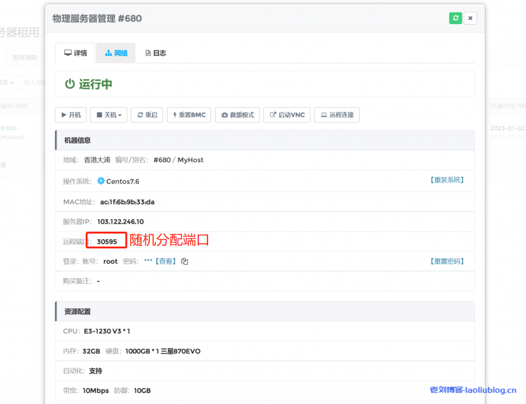The height and width of the screenshot is (404, 526).
Task: Open the status filter dropdown in background
Action: pos(7,82)
